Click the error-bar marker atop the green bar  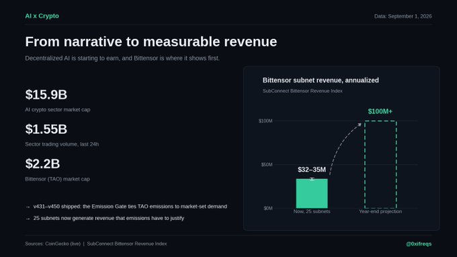pos(312,178)
